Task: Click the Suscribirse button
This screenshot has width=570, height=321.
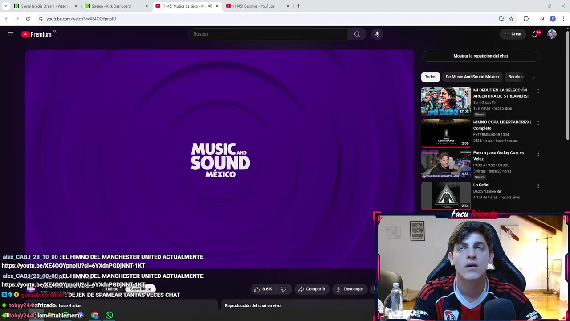Action: tap(140, 289)
